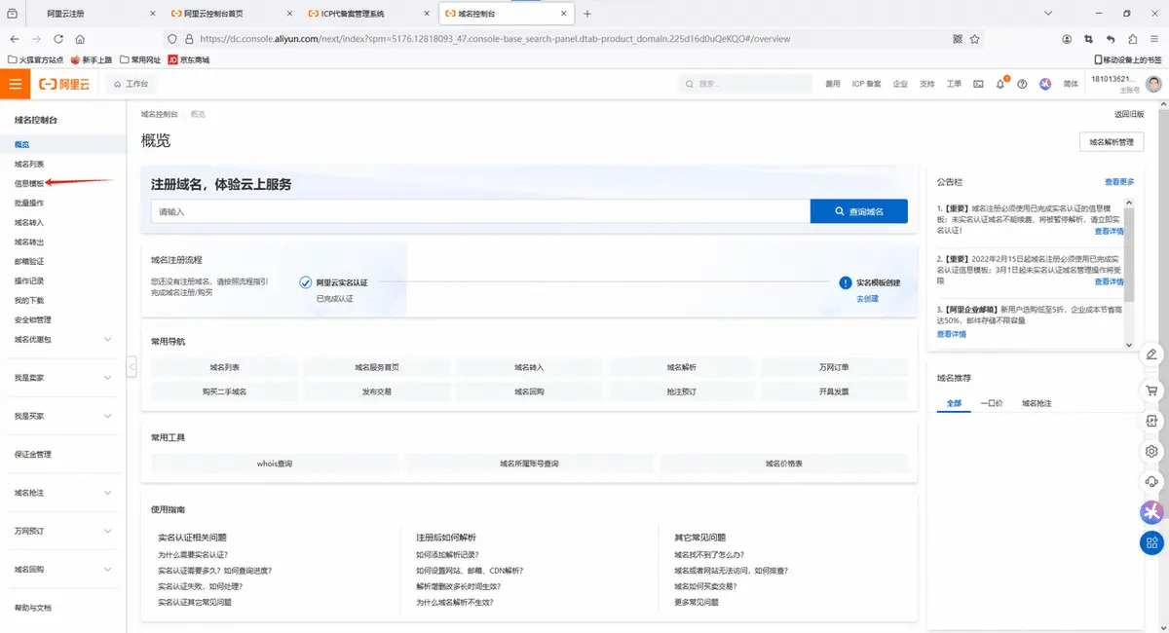The image size is (1169, 633).
Task: Select the 域名抢注 recommendation tab
Action: [1037, 402]
